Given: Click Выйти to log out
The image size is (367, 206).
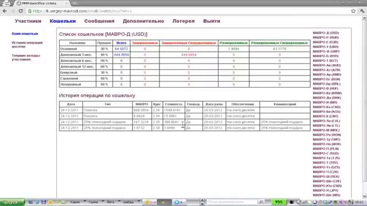Looking at the screenshot, I should pyautogui.click(x=212, y=21).
